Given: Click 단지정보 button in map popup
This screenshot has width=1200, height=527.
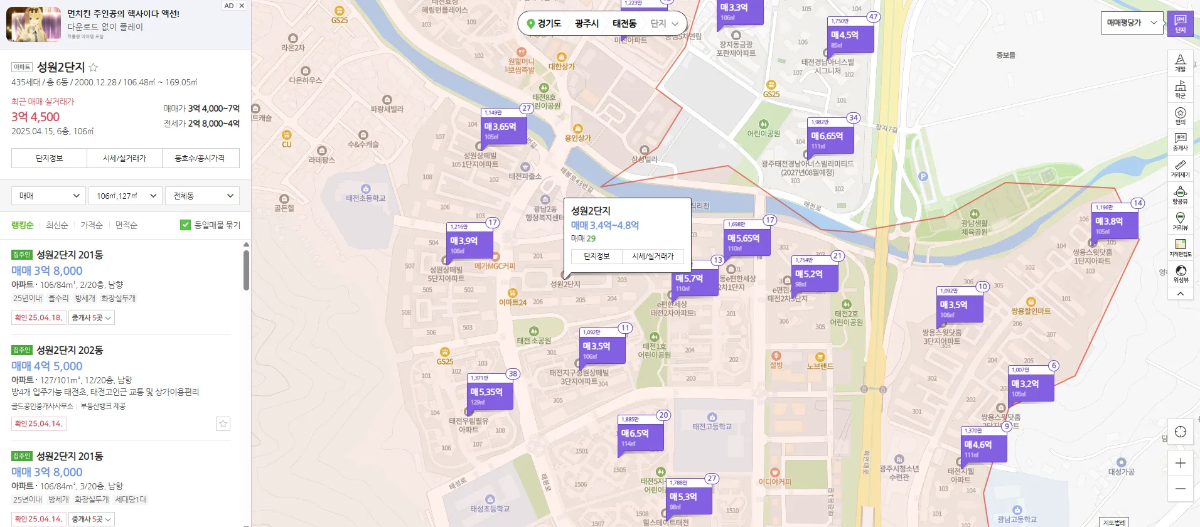Looking at the screenshot, I should coord(596,256).
